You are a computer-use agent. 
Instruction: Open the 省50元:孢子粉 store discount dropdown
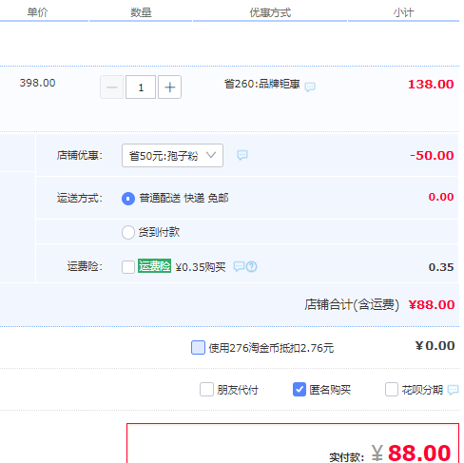172,155
